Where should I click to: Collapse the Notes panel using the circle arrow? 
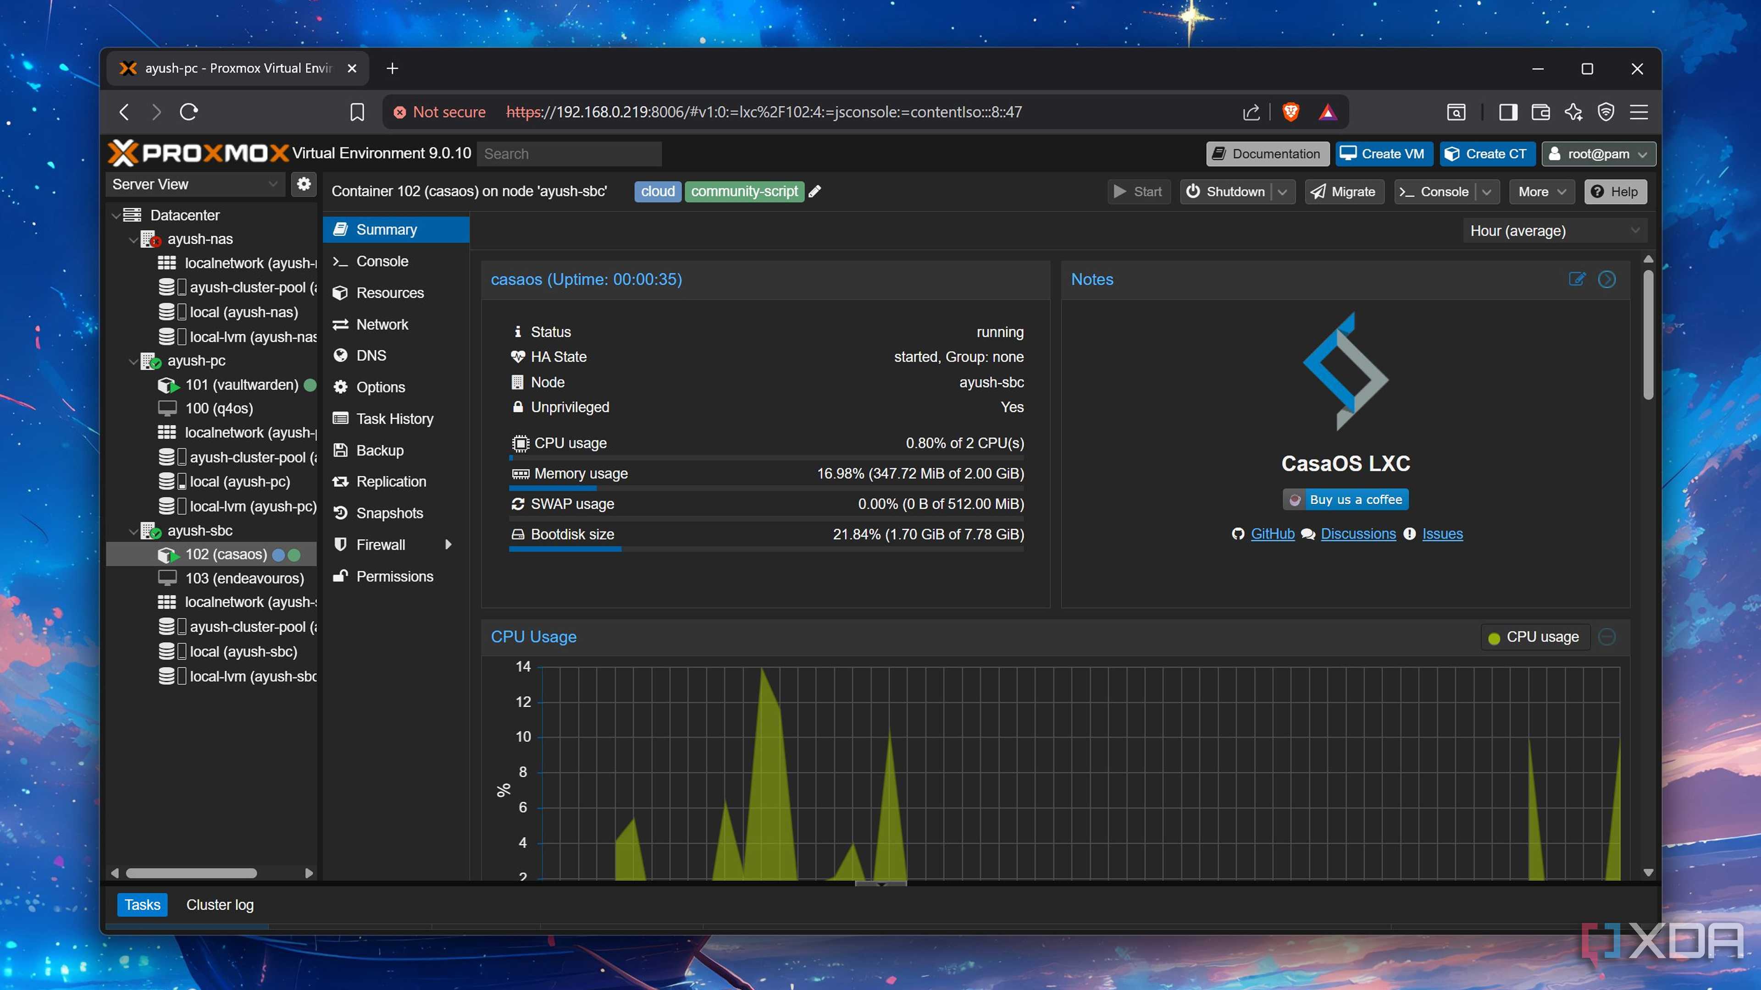tap(1606, 279)
